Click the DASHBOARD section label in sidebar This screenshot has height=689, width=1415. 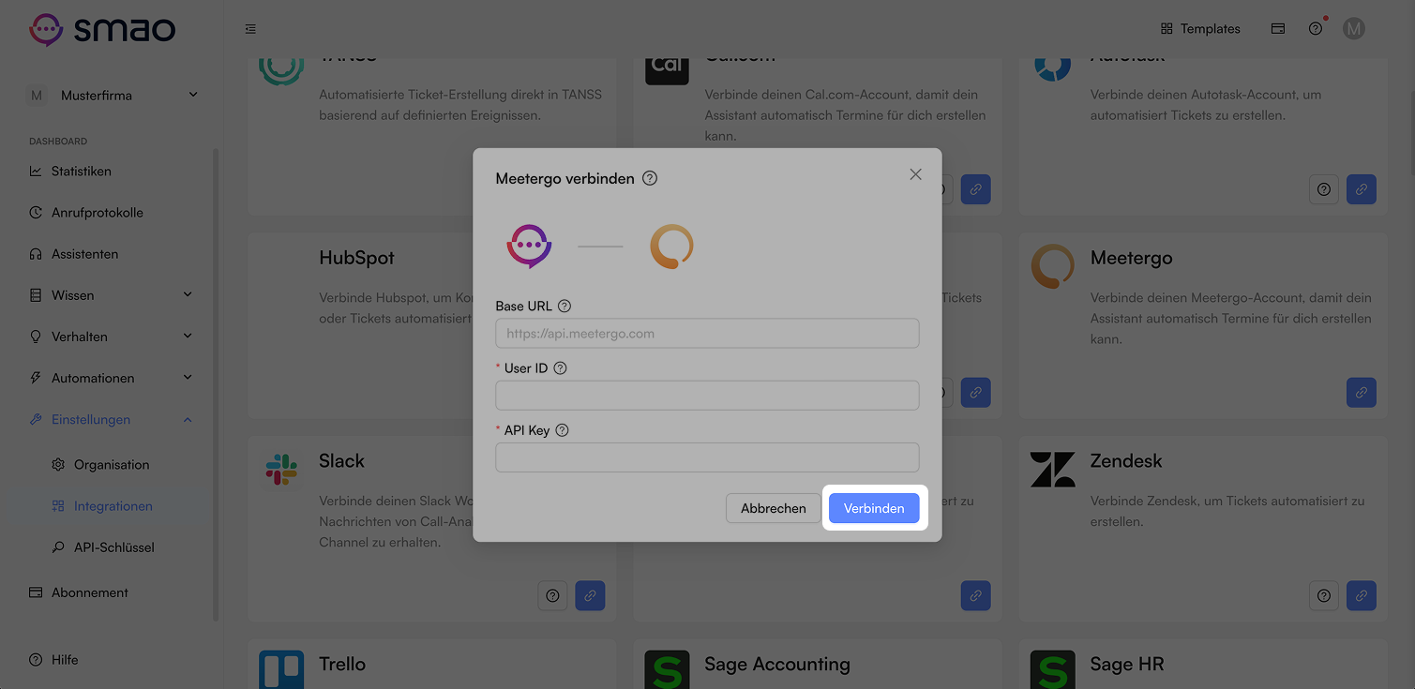58,142
